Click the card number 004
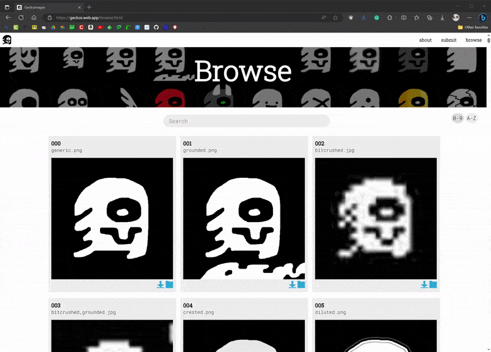 [188, 305]
